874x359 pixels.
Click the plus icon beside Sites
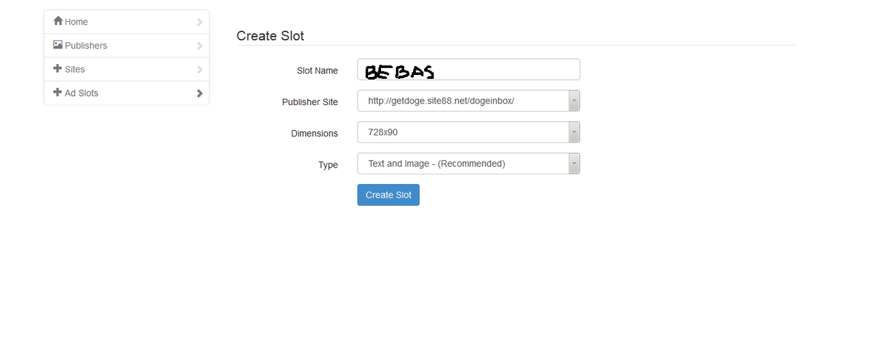(58, 69)
